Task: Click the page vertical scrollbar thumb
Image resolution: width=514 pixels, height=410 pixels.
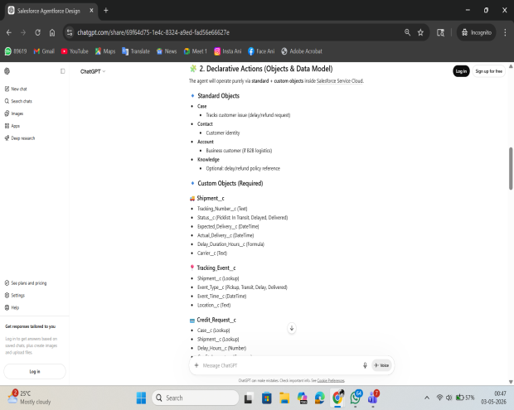Action: (511, 168)
